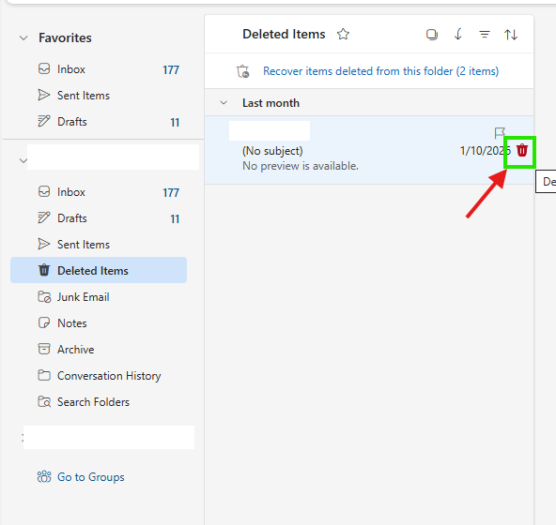Click the Conversation History folder icon
The image size is (556, 525).
click(44, 375)
